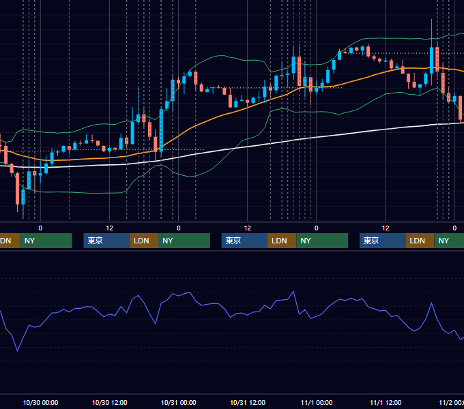Click hour label 0 above 10/31 00:00
The width and height of the screenshot is (464, 409).
(x=179, y=228)
